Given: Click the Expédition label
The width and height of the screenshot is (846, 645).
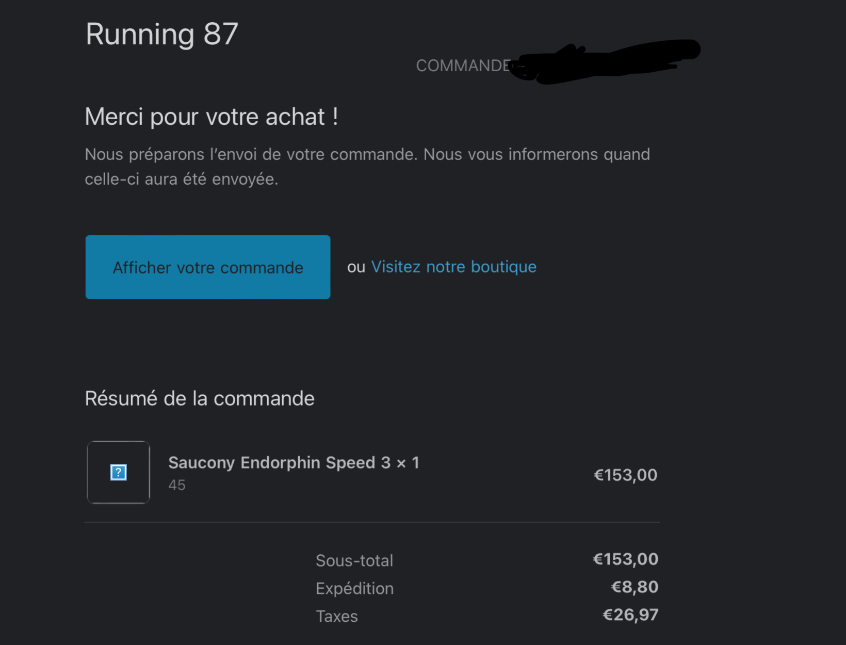Looking at the screenshot, I should click(x=354, y=588).
